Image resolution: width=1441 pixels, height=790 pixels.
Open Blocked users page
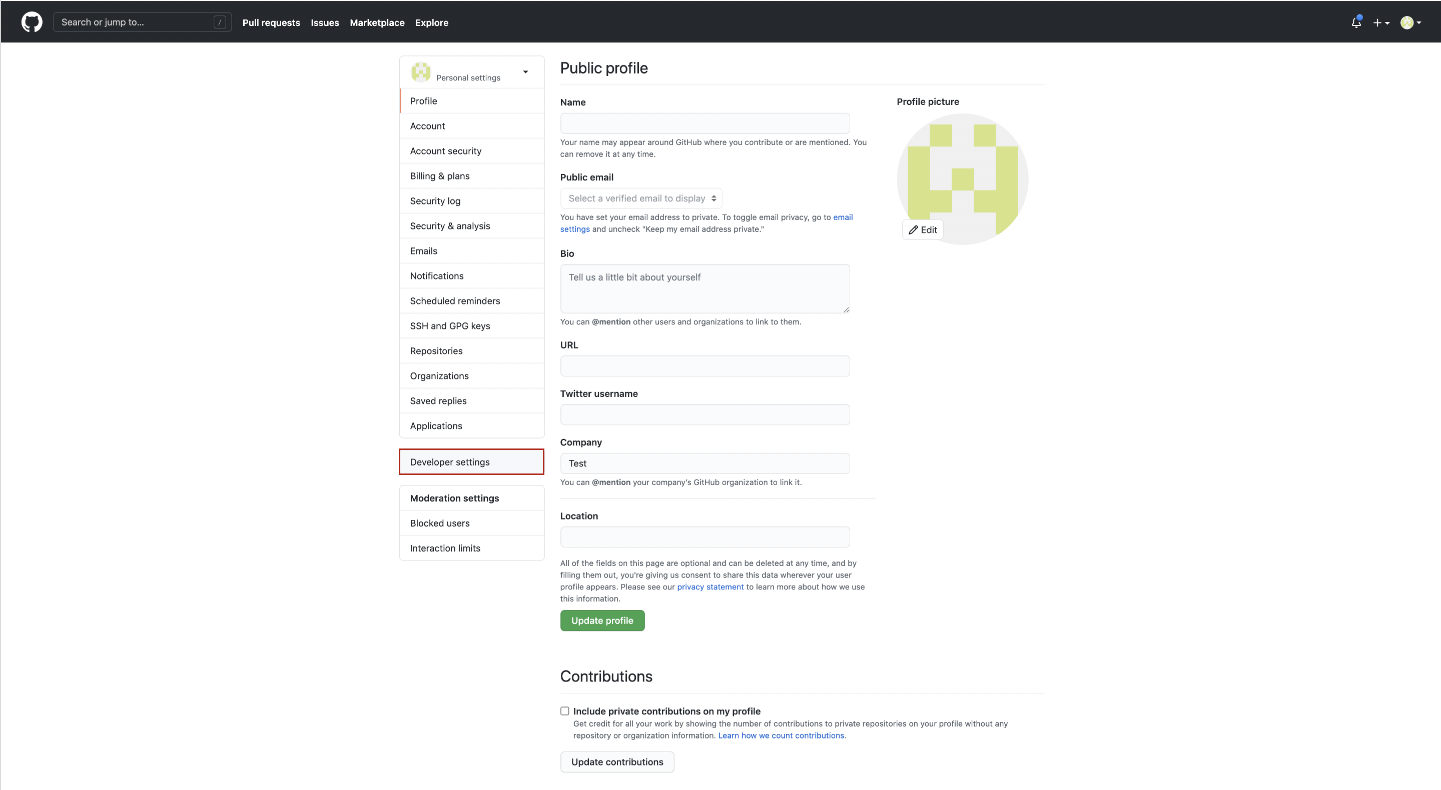(x=471, y=523)
